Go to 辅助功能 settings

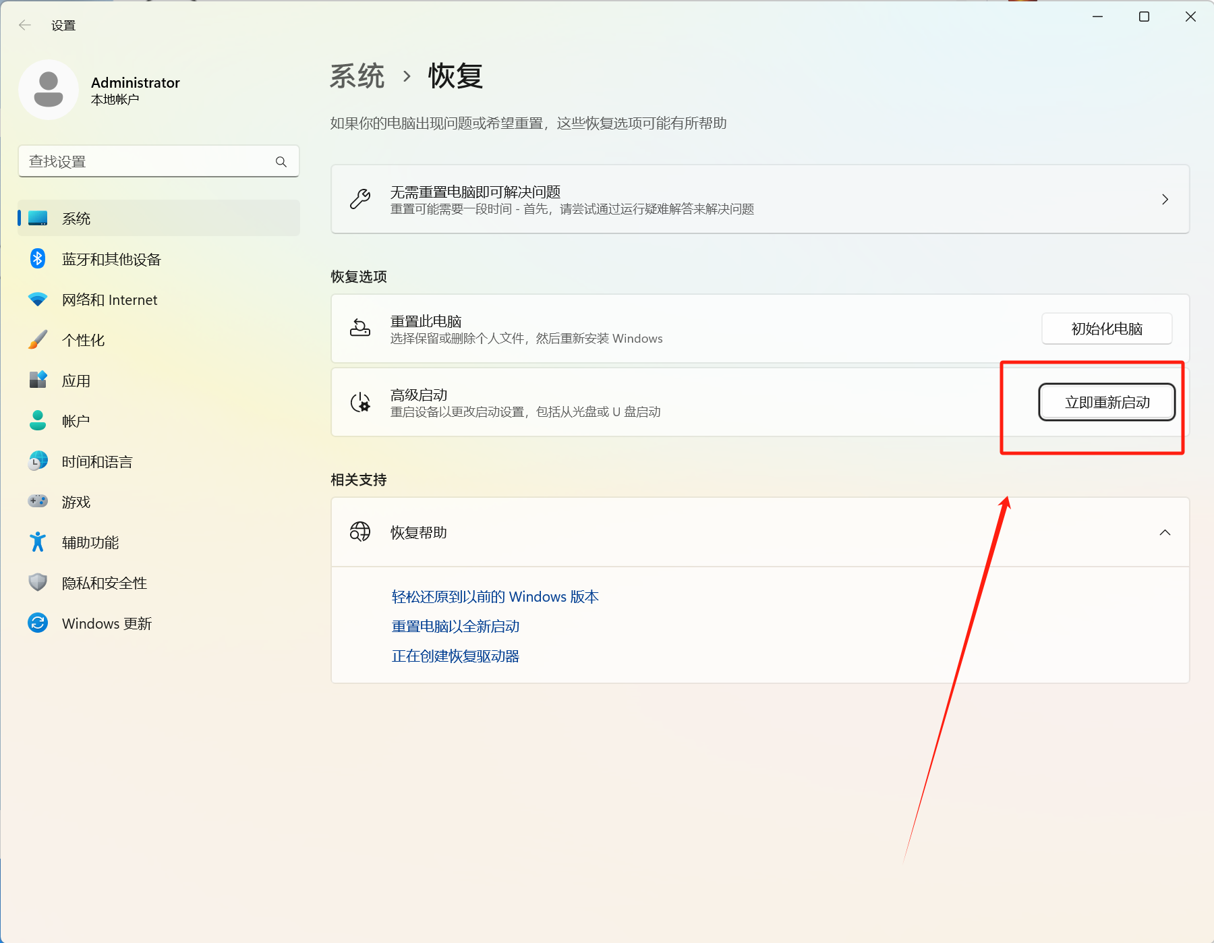(x=158, y=542)
